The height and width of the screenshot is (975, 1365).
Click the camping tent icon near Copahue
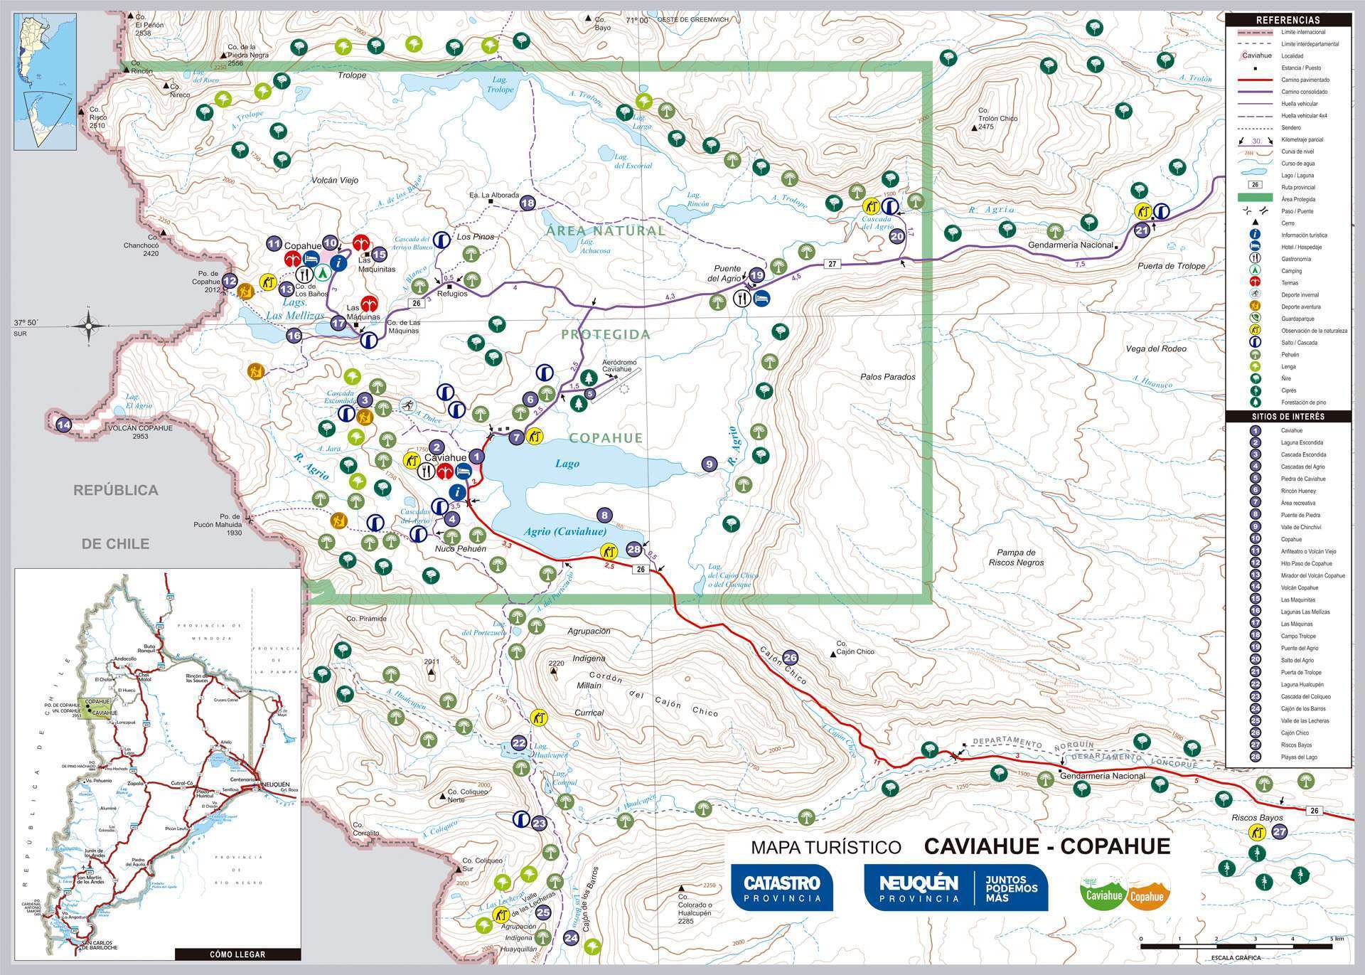click(322, 272)
